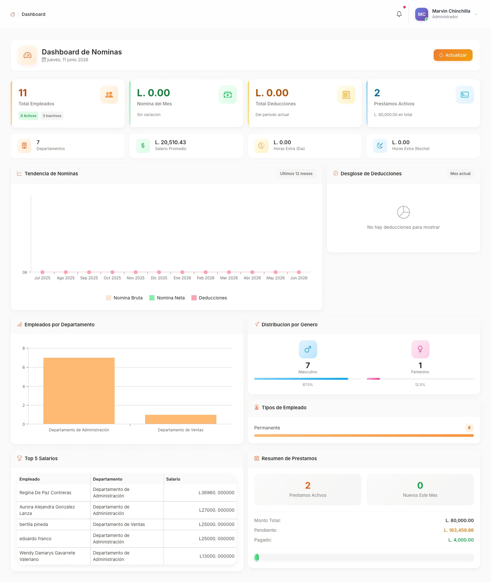Screen dimensions: 491x582
Task: Click the Total Empleados people icon
Action: 109,95
